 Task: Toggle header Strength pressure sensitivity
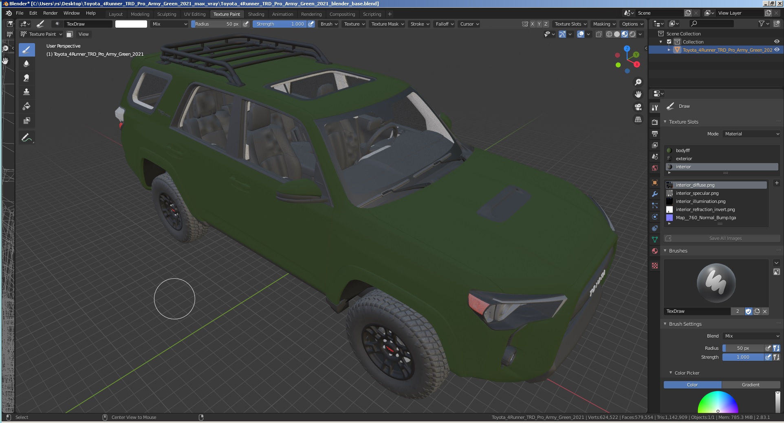coord(311,24)
